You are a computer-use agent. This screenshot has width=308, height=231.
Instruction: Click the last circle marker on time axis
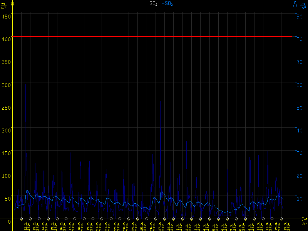click(281, 219)
